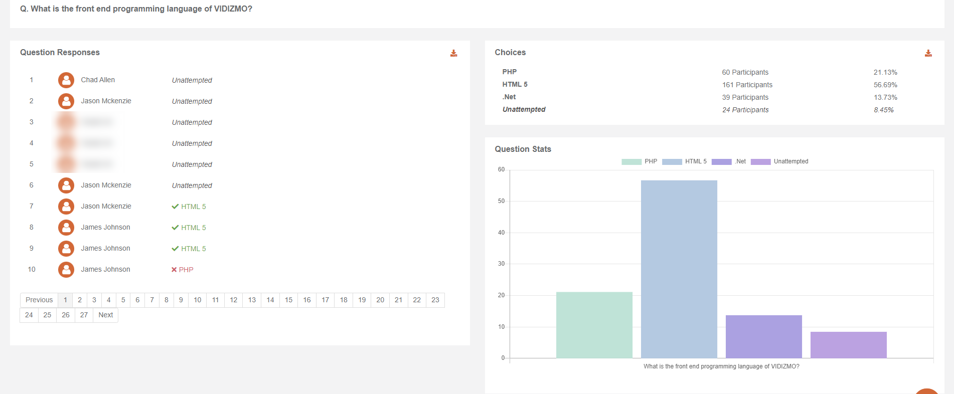Download the Choices data
Screen dimensions: 954x394
(928, 53)
